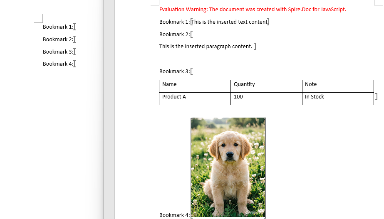The width and height of the screenshot is (384, 219).
Task: Click 'Bookmark 3:' label in left document
Action: [58, 52]
